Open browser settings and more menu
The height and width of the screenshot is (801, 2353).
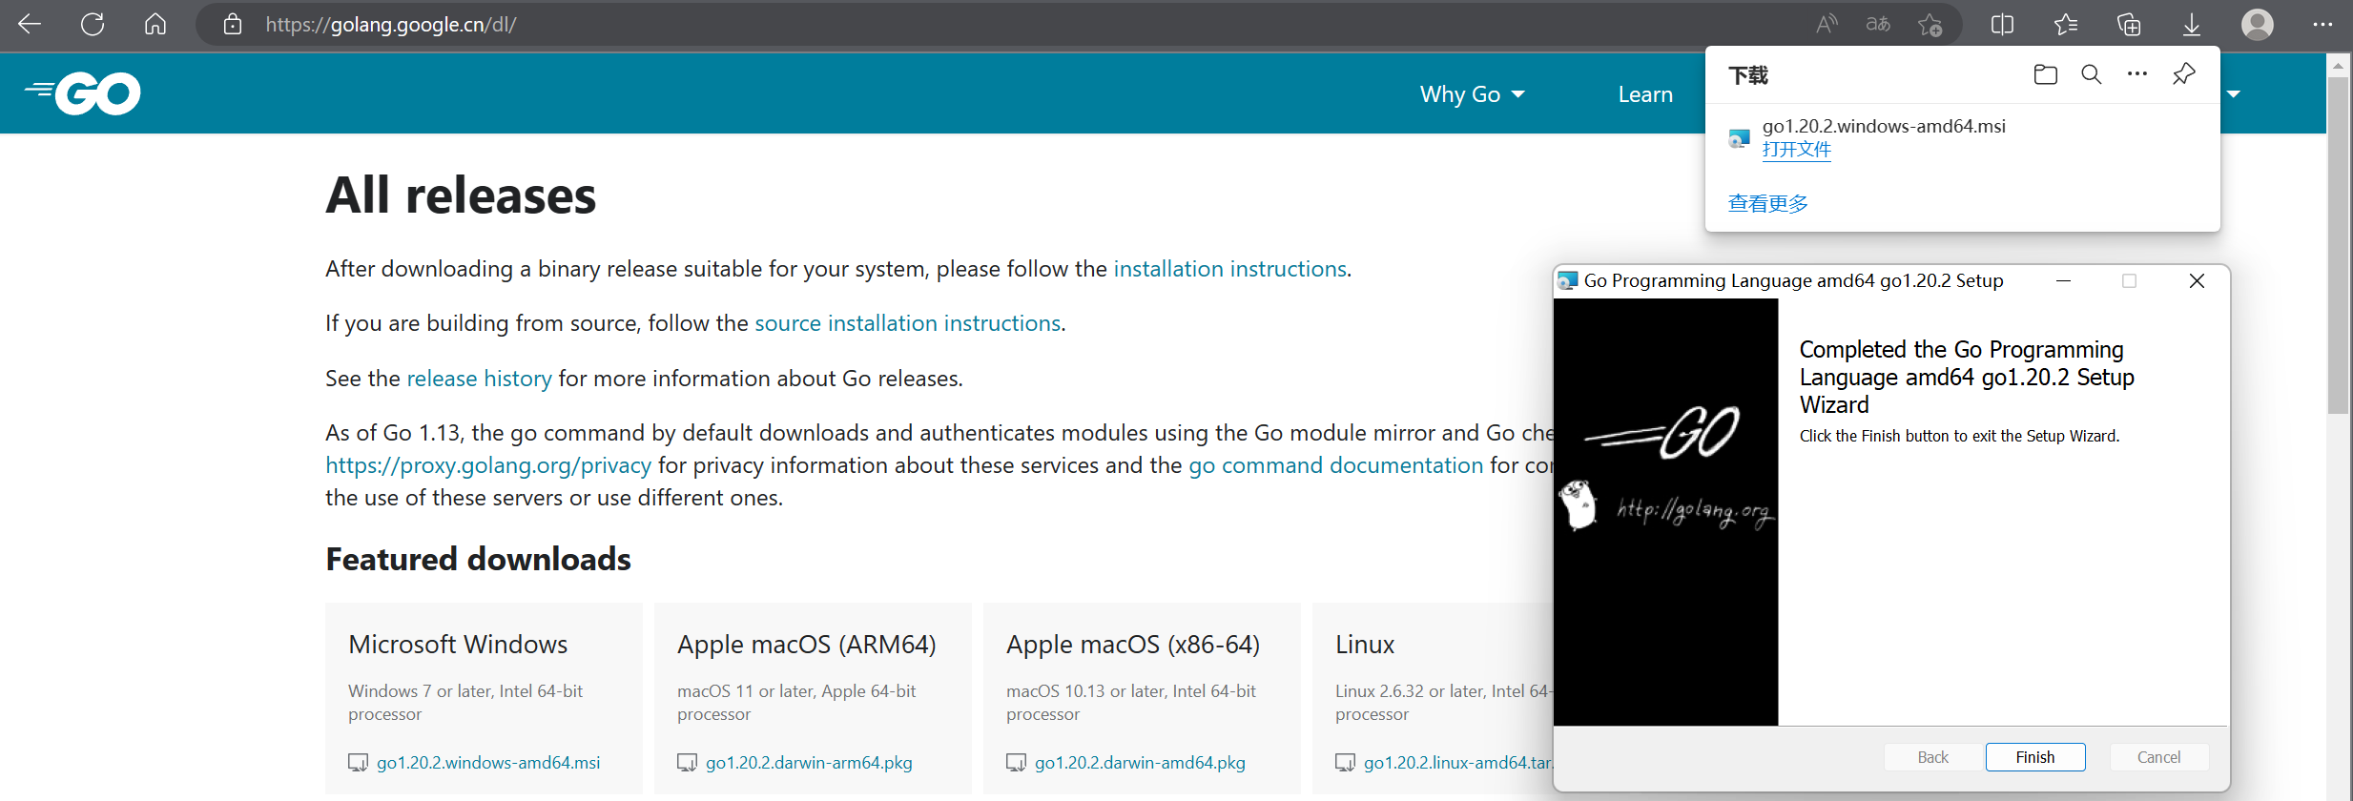point(2323,24)
